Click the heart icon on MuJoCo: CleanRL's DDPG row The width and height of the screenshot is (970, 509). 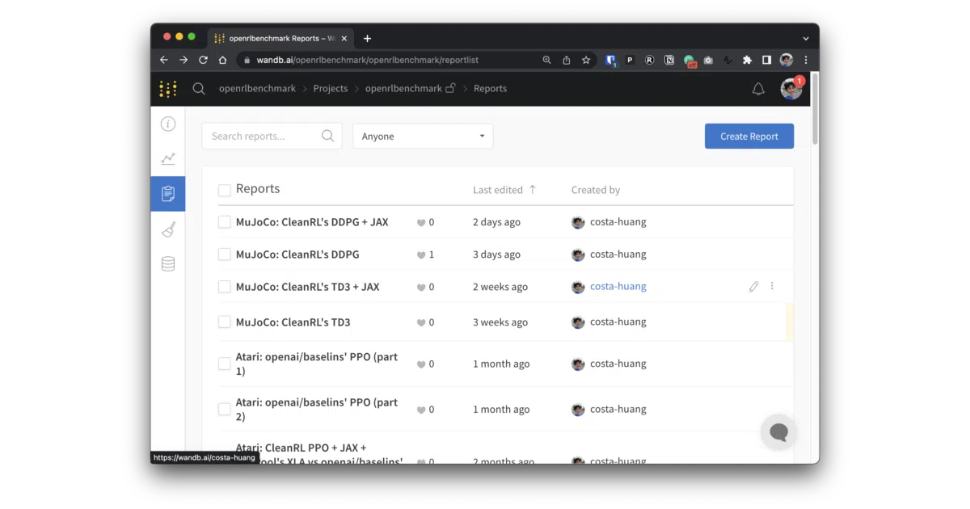tap(421, 254)
